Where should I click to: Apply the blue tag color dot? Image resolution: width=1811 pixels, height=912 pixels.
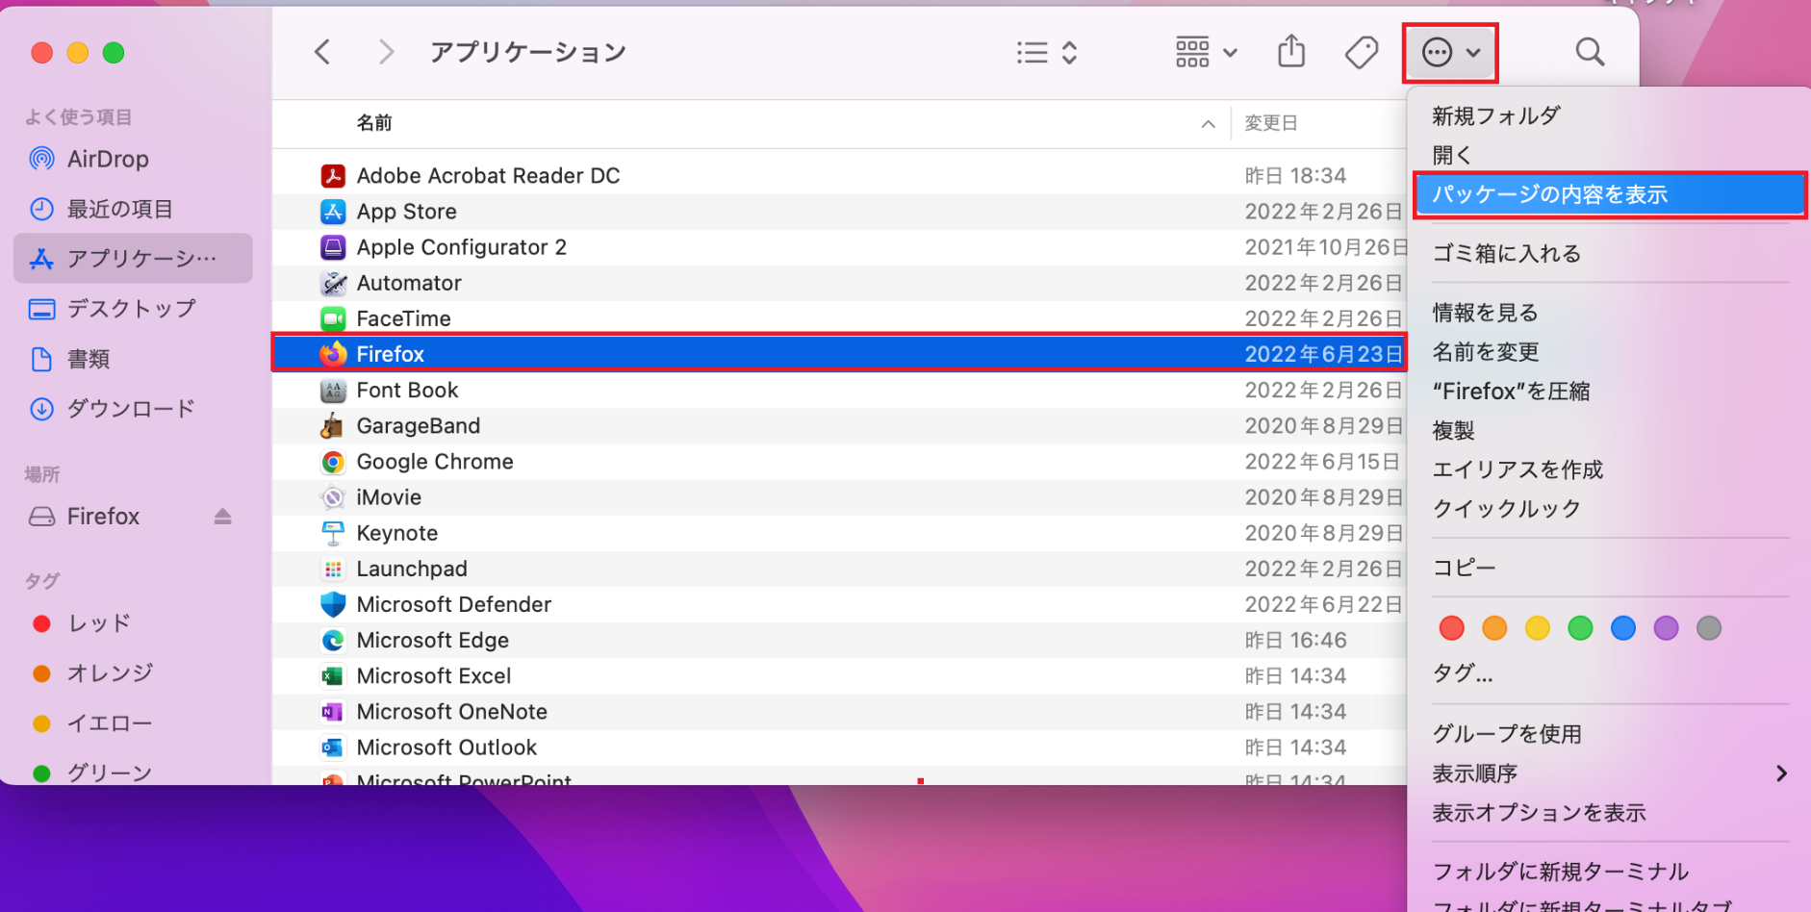click(x=1622, y=628)
